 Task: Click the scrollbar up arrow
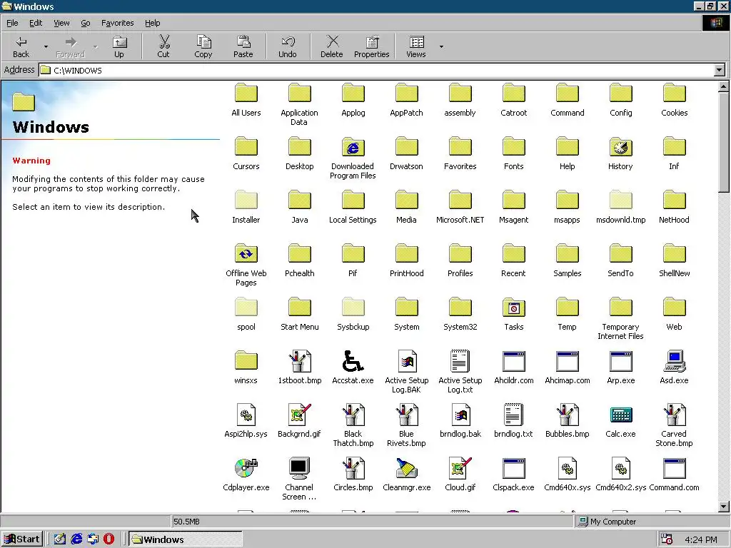click(724, 86)
